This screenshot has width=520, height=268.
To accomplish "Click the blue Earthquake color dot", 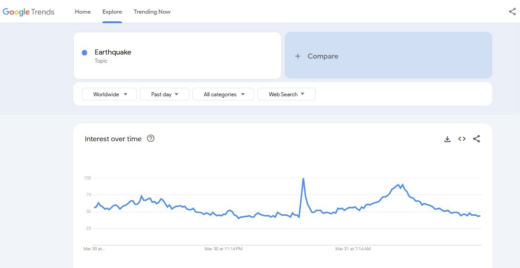I will [84, 53].
